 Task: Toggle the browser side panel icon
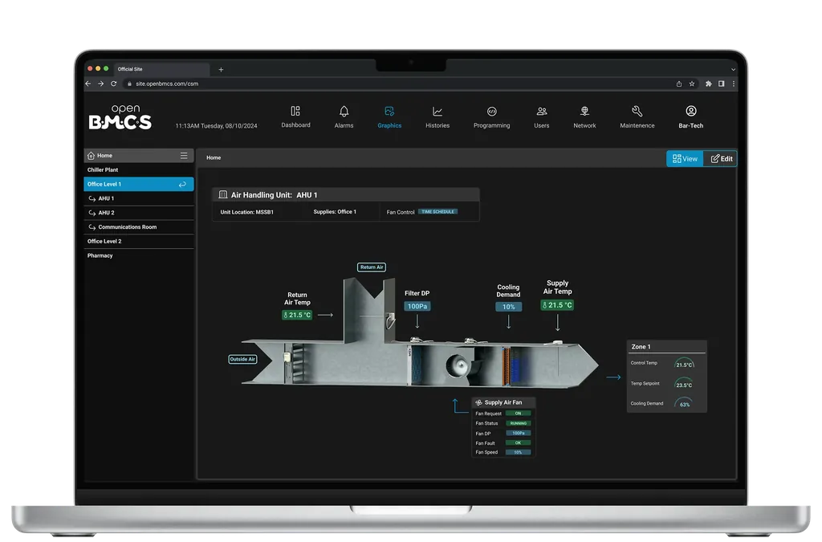coord(722,84)
